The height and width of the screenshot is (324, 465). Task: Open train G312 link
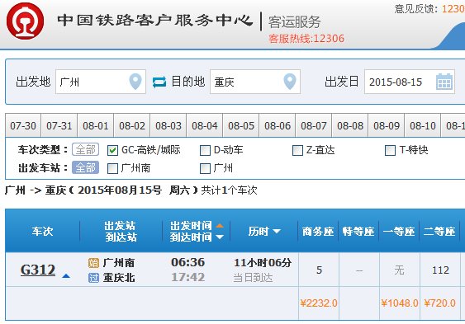38,270
